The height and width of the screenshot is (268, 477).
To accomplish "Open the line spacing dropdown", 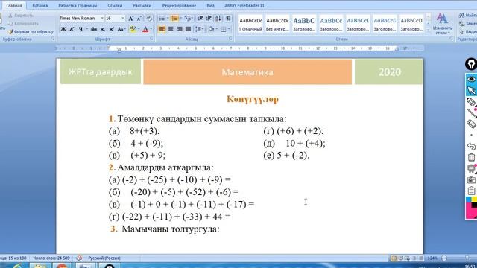I will [x=199, y=29].
